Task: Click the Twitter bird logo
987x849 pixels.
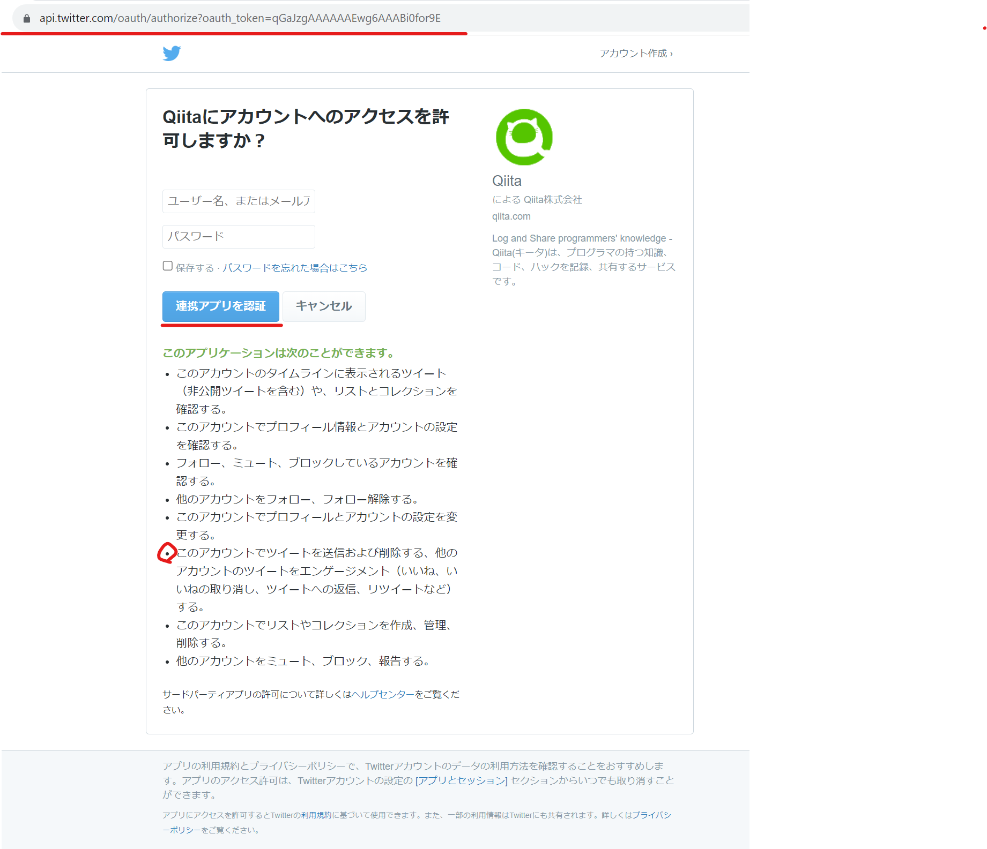Action: point(172,54)
